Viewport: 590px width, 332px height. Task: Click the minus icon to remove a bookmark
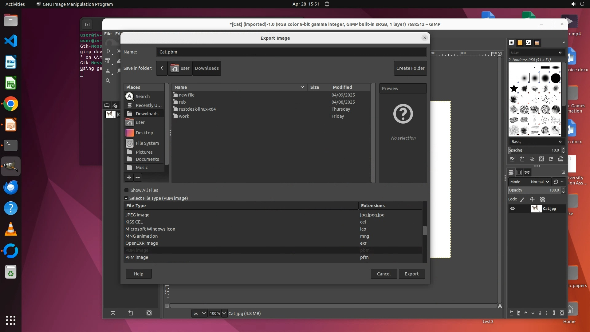138,177
